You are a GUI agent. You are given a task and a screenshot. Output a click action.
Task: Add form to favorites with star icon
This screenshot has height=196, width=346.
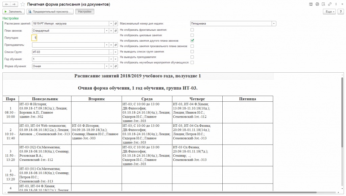click(x=22, y=4)
